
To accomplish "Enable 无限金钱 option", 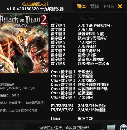I will (85, 72).
